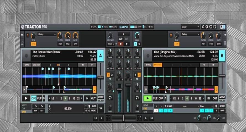Open the Delay effect dropdown in FX 1
Viewport: 246px width, 132px height.
click(47, 34)
